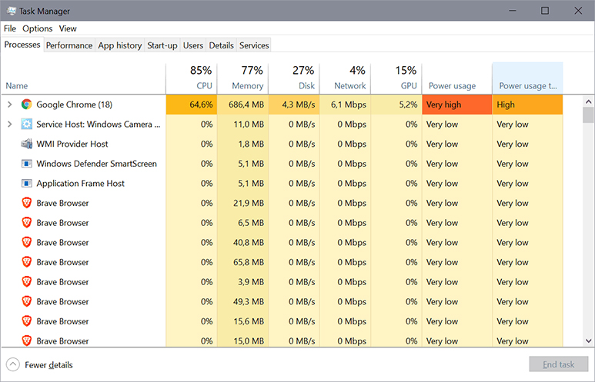Image resolution: width=595 pixels, height=382 pixels.
Task: Click the Task Manager title bar icon
Action: 10,11
